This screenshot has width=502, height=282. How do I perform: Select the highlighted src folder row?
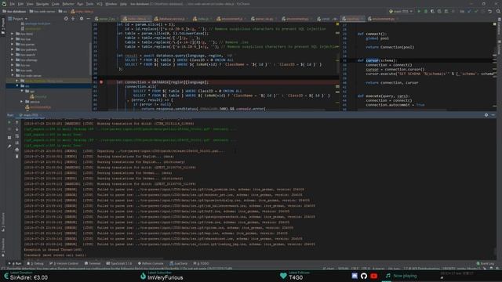(x=49, y=85)
